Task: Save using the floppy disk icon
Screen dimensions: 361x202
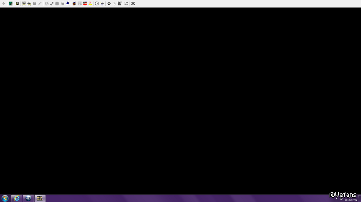Action: coord(17,4)
